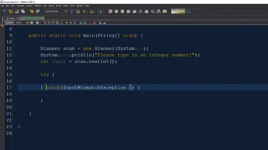
Task: Go Back in the editor toolbar
Action: coord(32,22)
